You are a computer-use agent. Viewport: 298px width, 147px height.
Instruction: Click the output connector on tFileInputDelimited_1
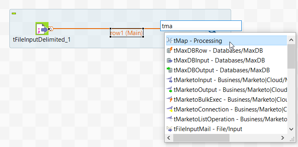[x=51, y=29]
